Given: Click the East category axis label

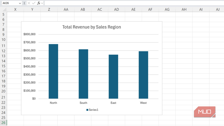Looking at the screenshot, I should [x=113, y=103].
